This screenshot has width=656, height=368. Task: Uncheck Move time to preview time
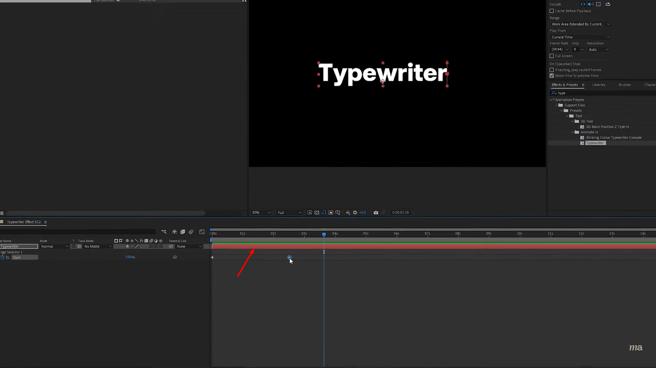coord(552,75)
